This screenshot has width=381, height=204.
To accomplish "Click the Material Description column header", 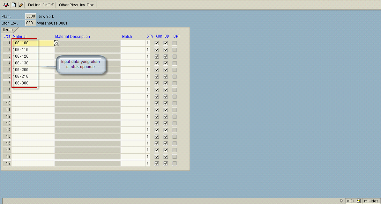I will click(x=72, y=37).
